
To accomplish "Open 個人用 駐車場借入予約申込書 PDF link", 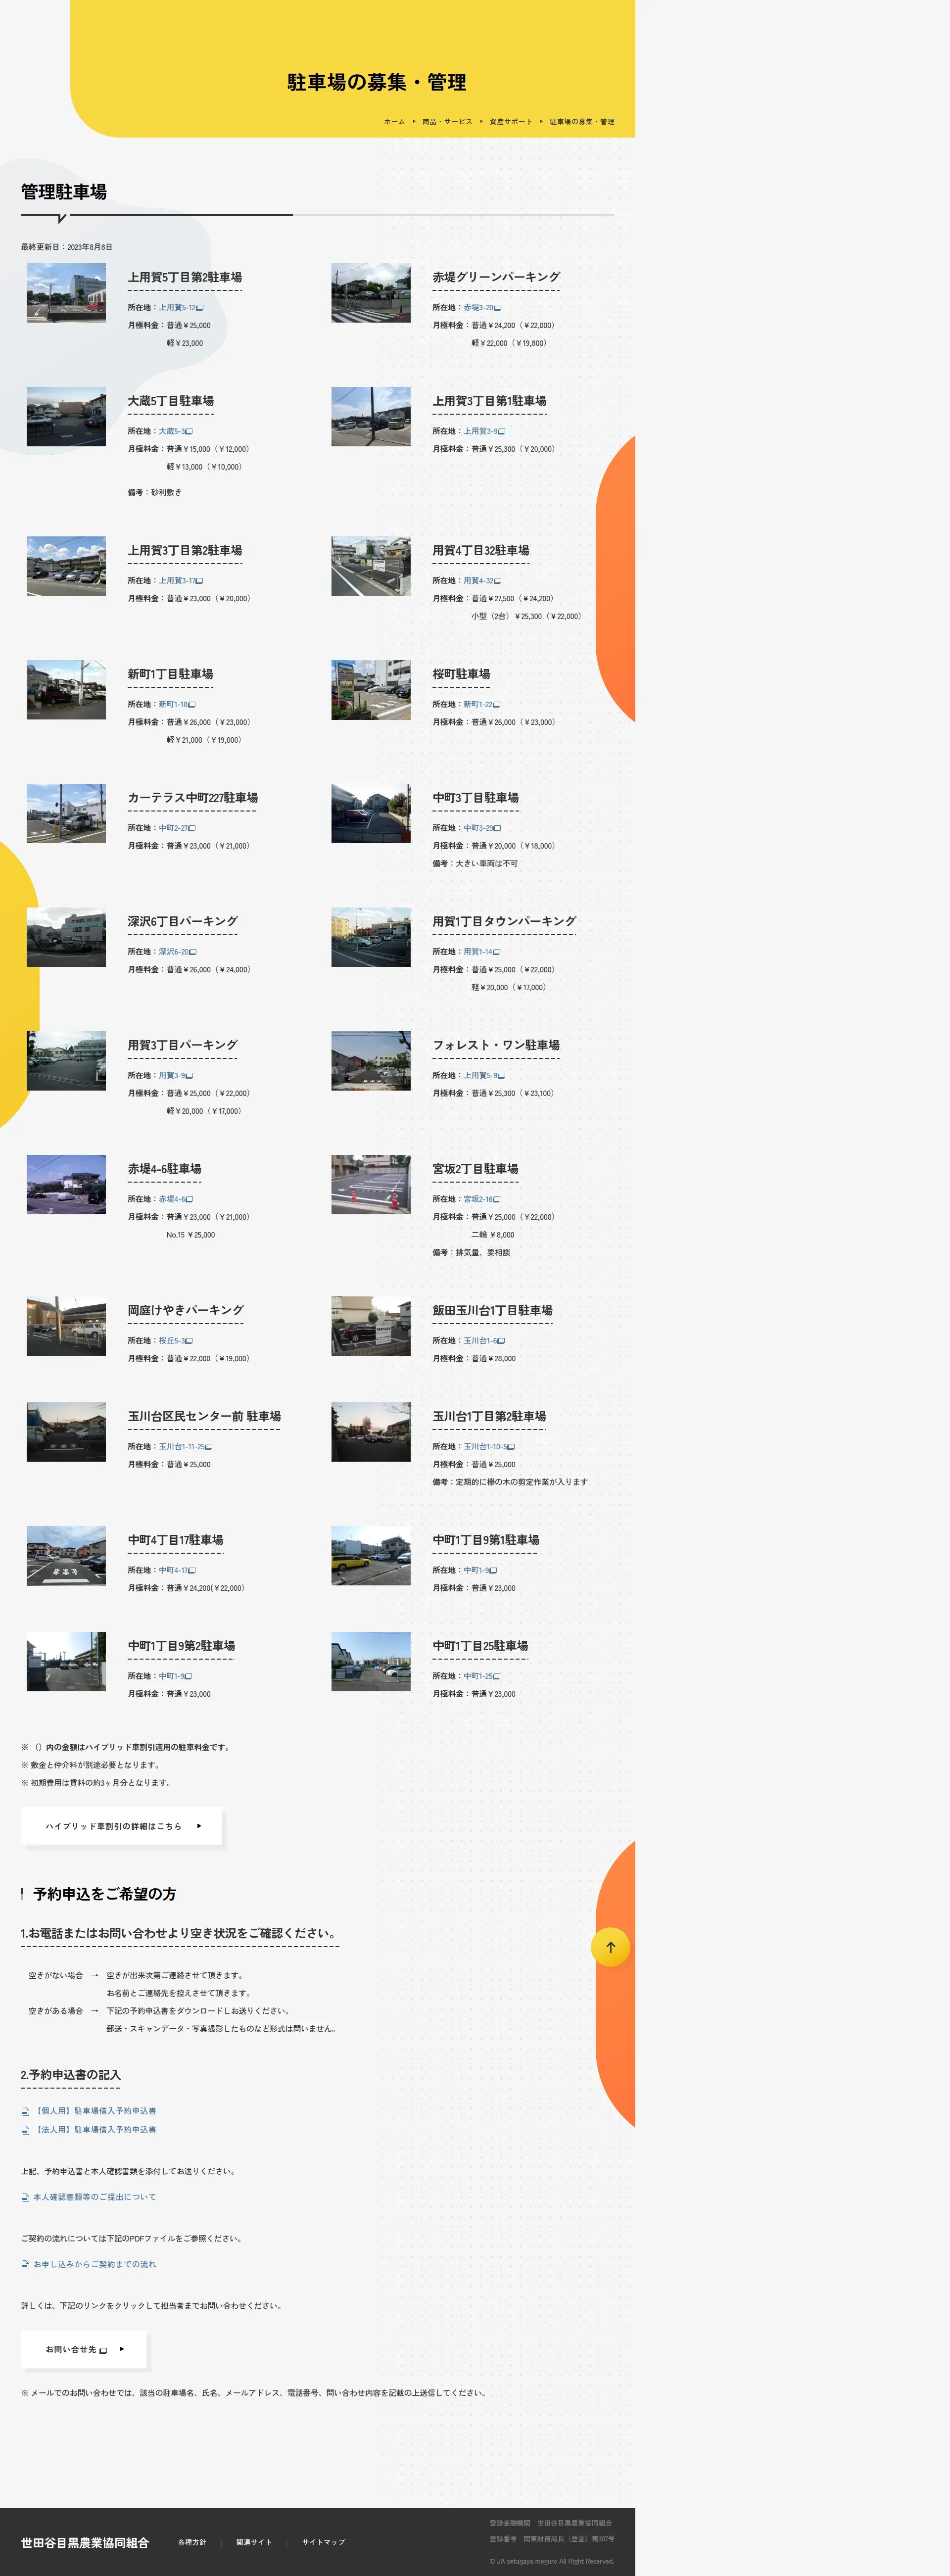I will click(95, 2111).
